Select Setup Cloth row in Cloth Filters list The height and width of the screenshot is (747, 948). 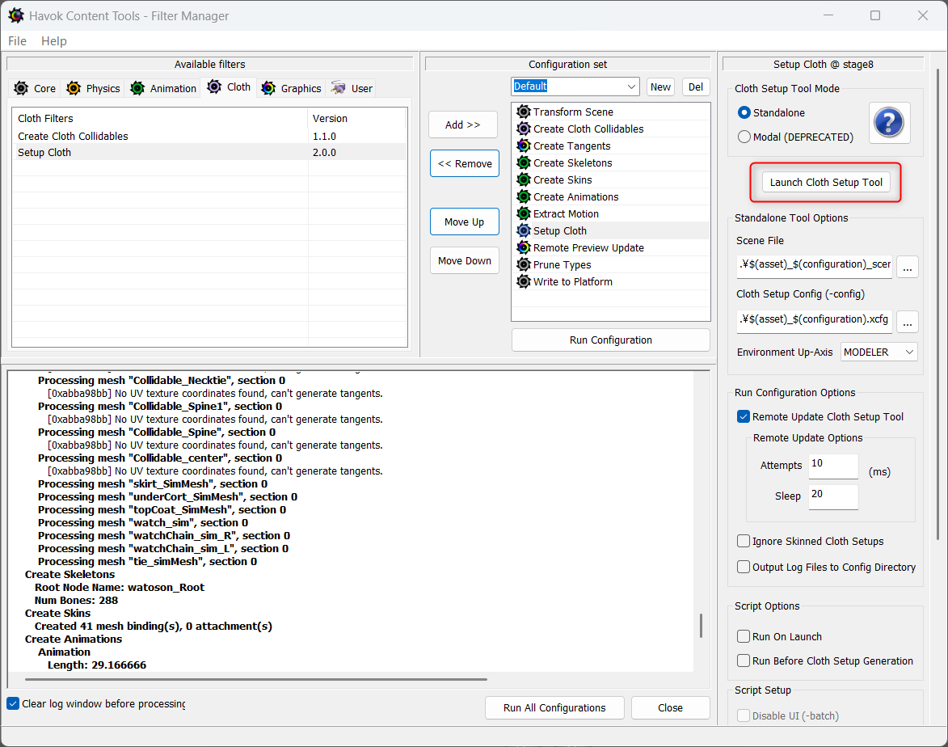click(x=209, y=153)
